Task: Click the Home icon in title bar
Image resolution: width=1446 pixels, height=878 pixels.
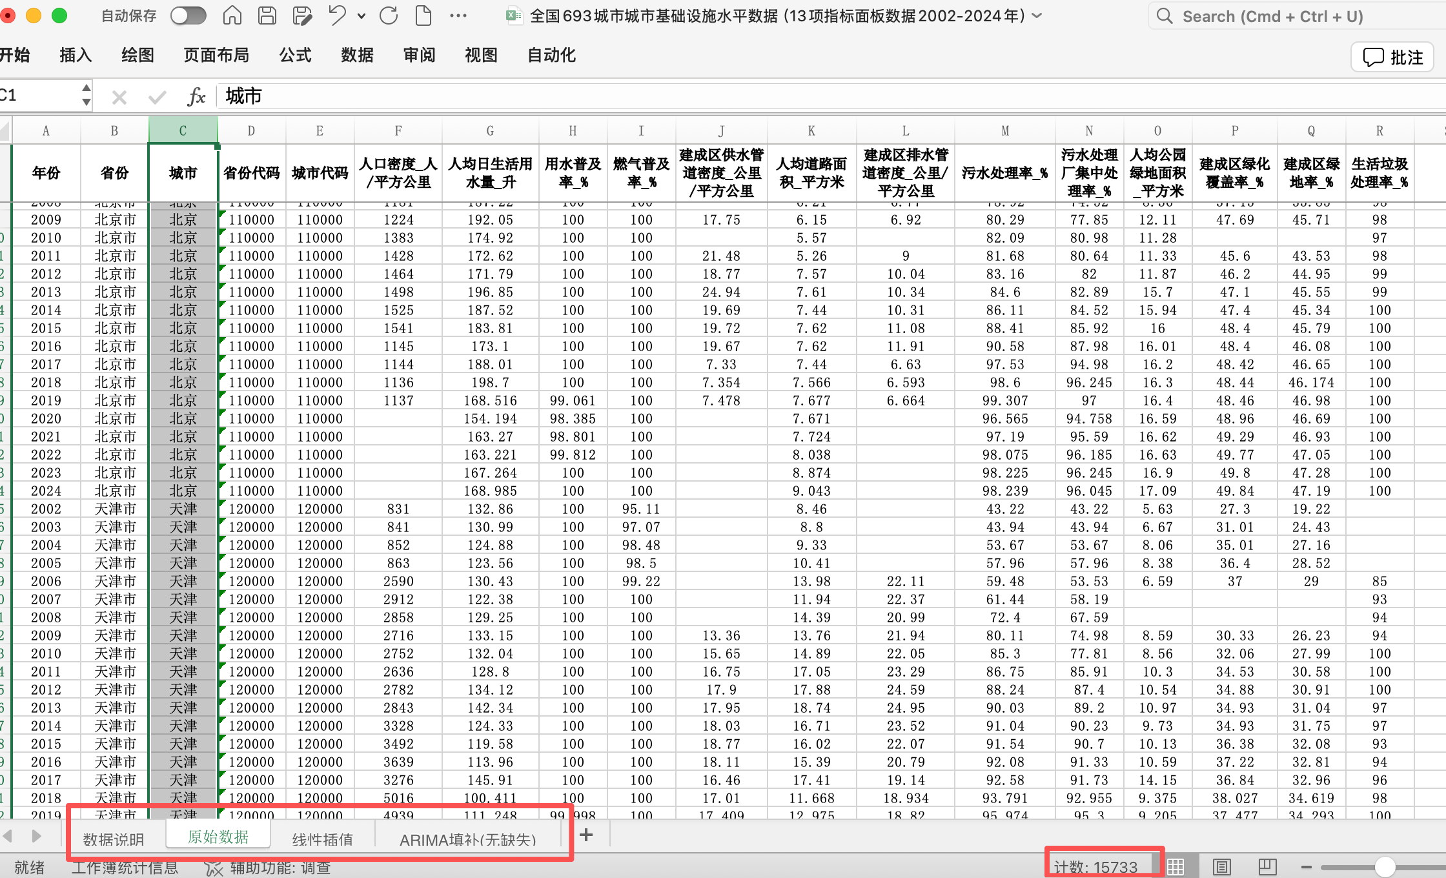Action: [232, 15]
